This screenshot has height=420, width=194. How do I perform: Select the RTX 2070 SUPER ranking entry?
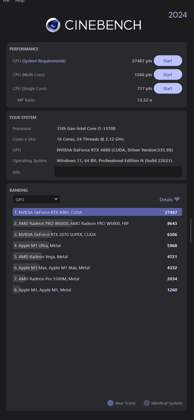click(97, 235)
